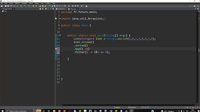Open the Source menu
Image resolution: width=200 pixels, height=112 pixels.
click(x=11, y=3)
